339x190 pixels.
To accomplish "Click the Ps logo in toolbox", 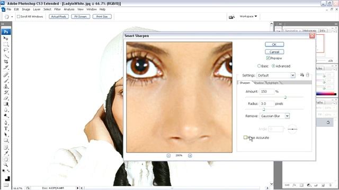I will pyautogui.click(x=6, y=32).
